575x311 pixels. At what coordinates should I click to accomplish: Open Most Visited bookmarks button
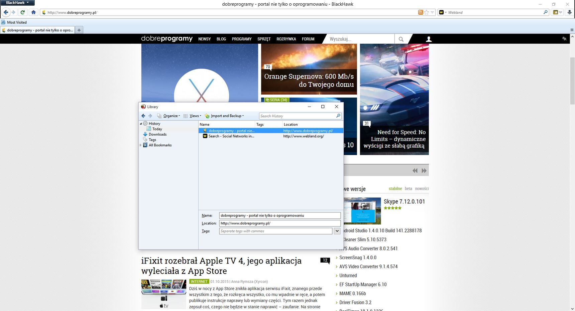14,22
